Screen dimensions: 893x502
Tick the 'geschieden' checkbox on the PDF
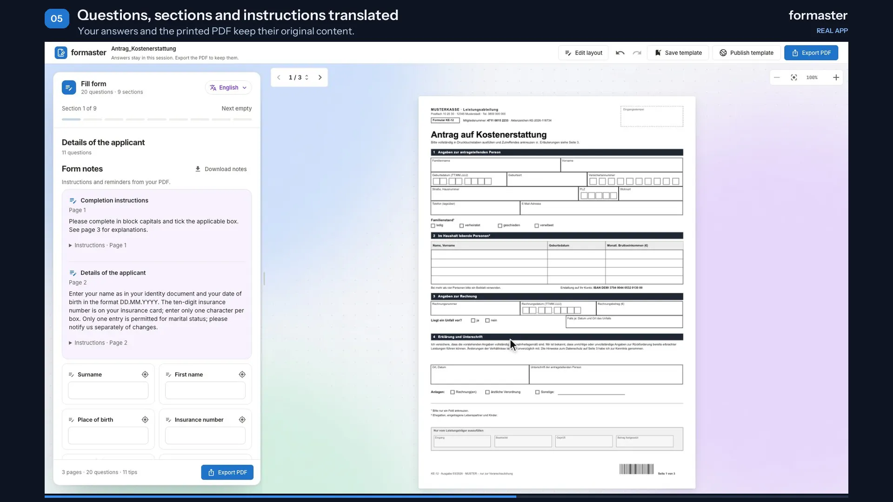click(500, 226)
